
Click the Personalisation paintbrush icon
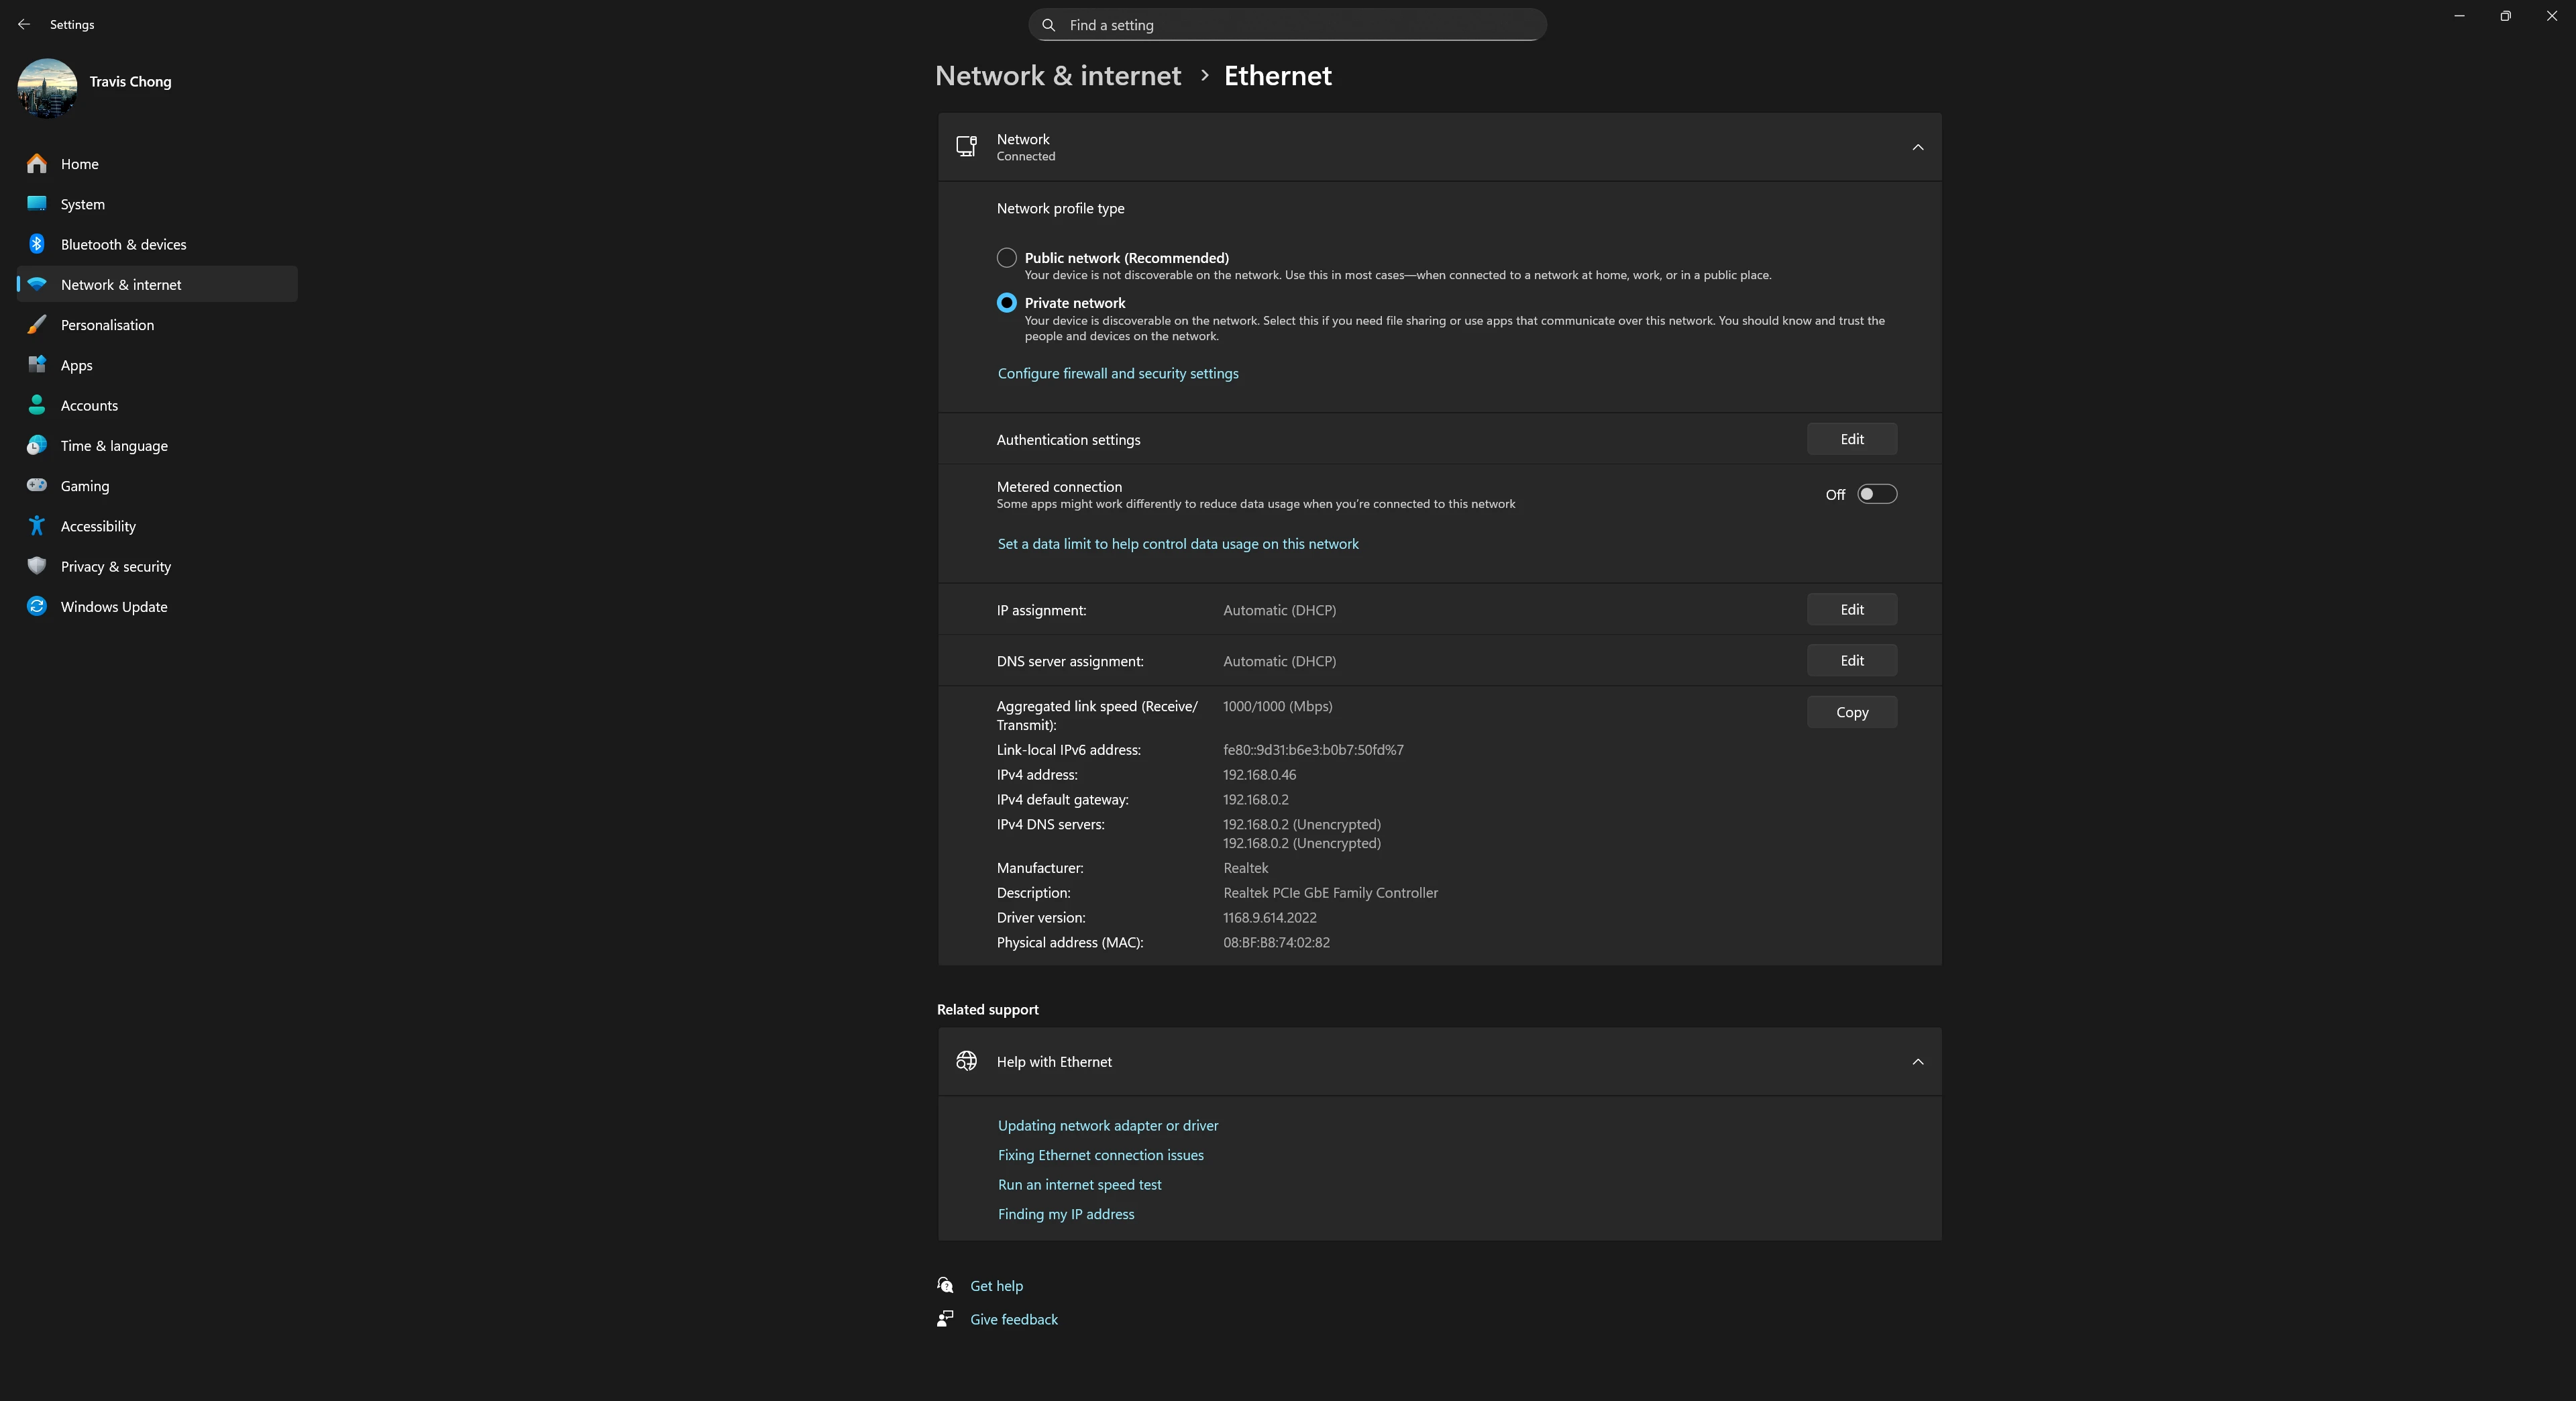point(37,325)
